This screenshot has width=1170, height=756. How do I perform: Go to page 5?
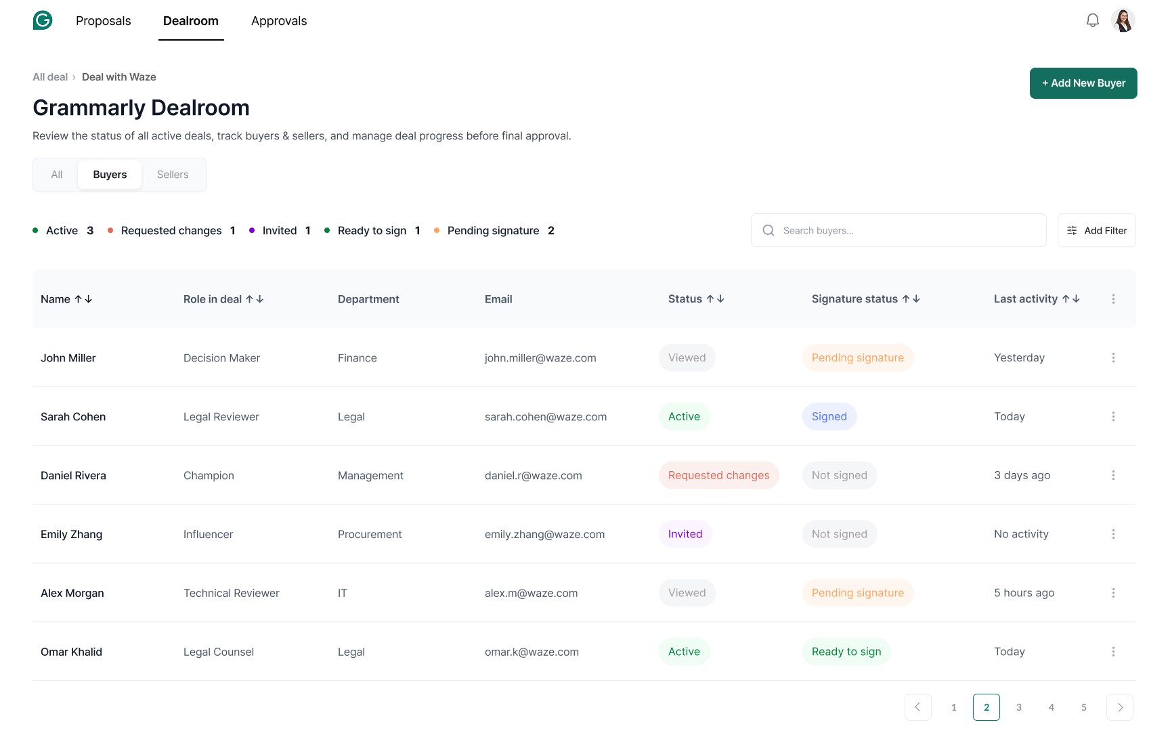pos(1084,707)
